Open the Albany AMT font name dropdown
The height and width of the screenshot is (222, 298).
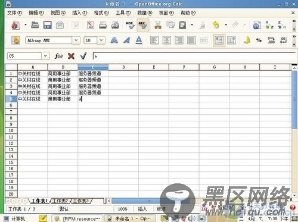[76, 40]
